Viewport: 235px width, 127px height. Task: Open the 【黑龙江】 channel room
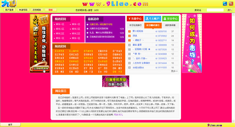(59, 61)
